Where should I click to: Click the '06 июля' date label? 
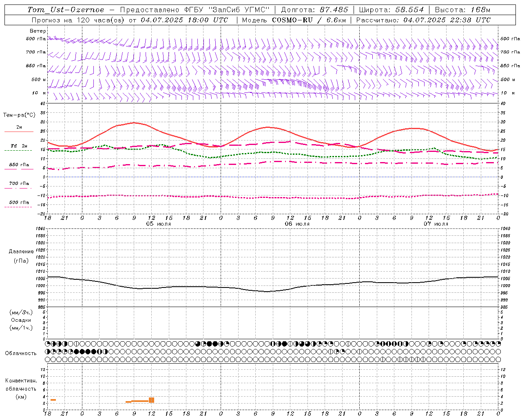coord(297,224)
